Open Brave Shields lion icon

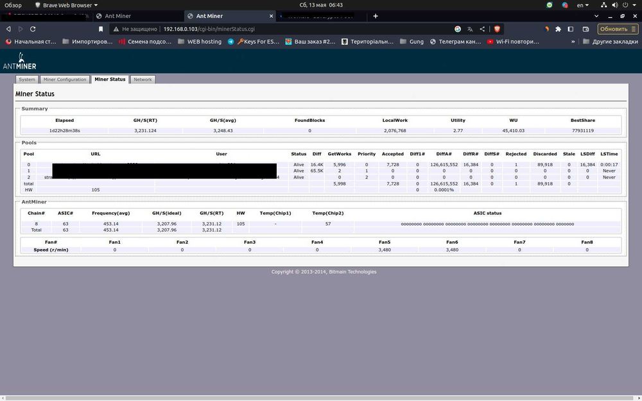click(497, 29)
